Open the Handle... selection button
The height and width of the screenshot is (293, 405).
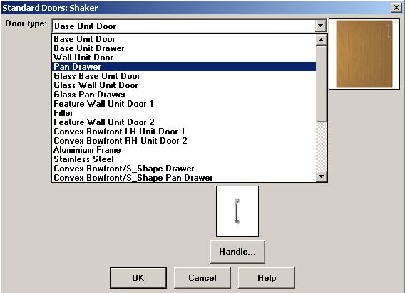click(237, 252)
